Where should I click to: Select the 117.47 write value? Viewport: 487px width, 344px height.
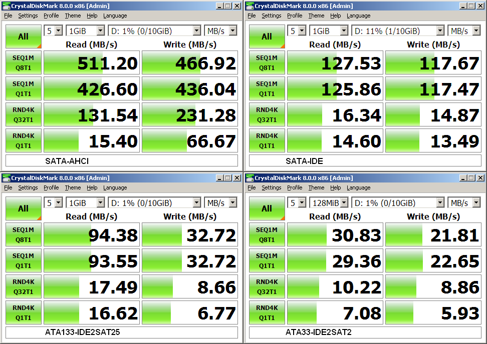(449, 89)
